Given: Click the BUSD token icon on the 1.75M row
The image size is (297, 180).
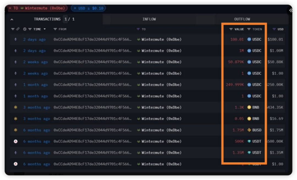Looking at the screenshot, I should (x=249, y=130).
